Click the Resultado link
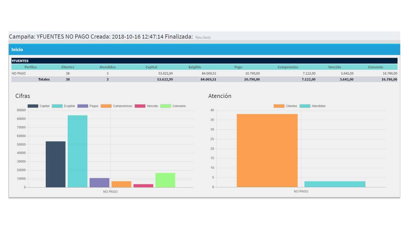Viewport: 409px width, 230px height. [203, 37]
